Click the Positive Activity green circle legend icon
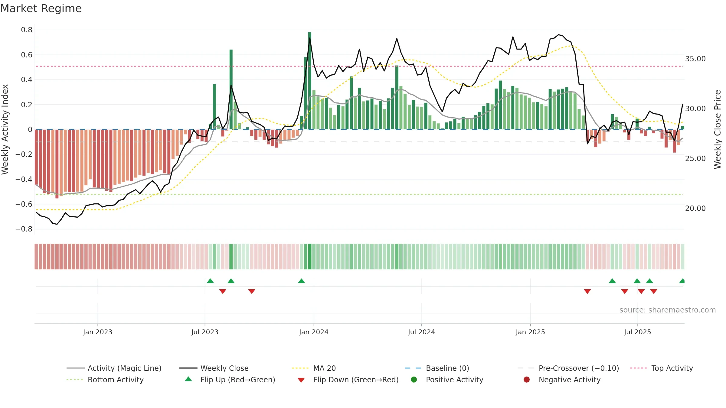Screen dimensions: 726x408 coord(414,380)
